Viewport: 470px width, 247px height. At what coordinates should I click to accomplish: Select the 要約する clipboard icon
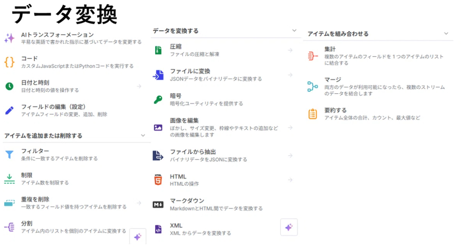coord(313,114)
